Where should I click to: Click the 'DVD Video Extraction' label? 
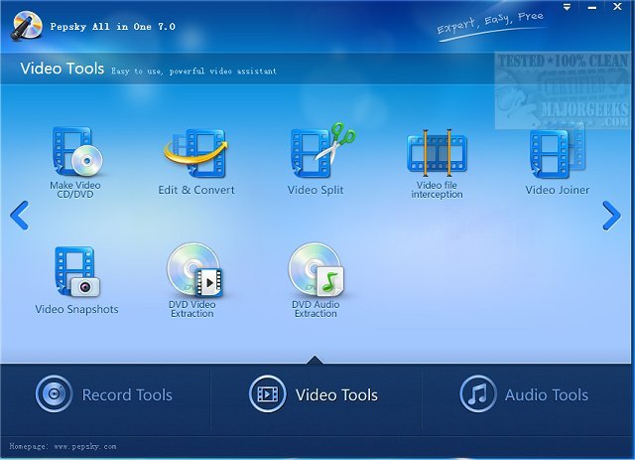pos(192,309)
